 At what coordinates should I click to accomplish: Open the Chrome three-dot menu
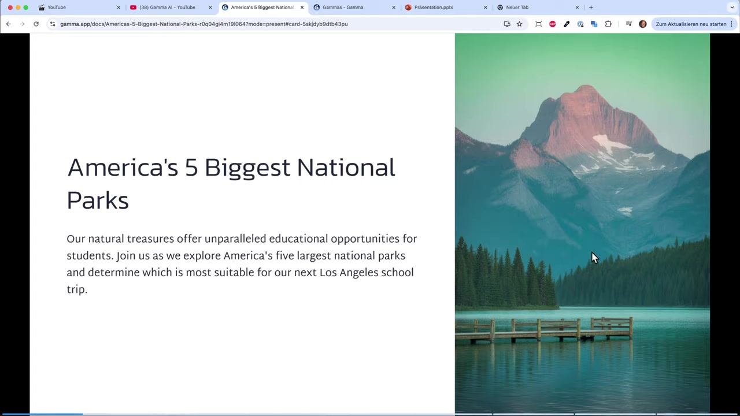coord(731,24)
